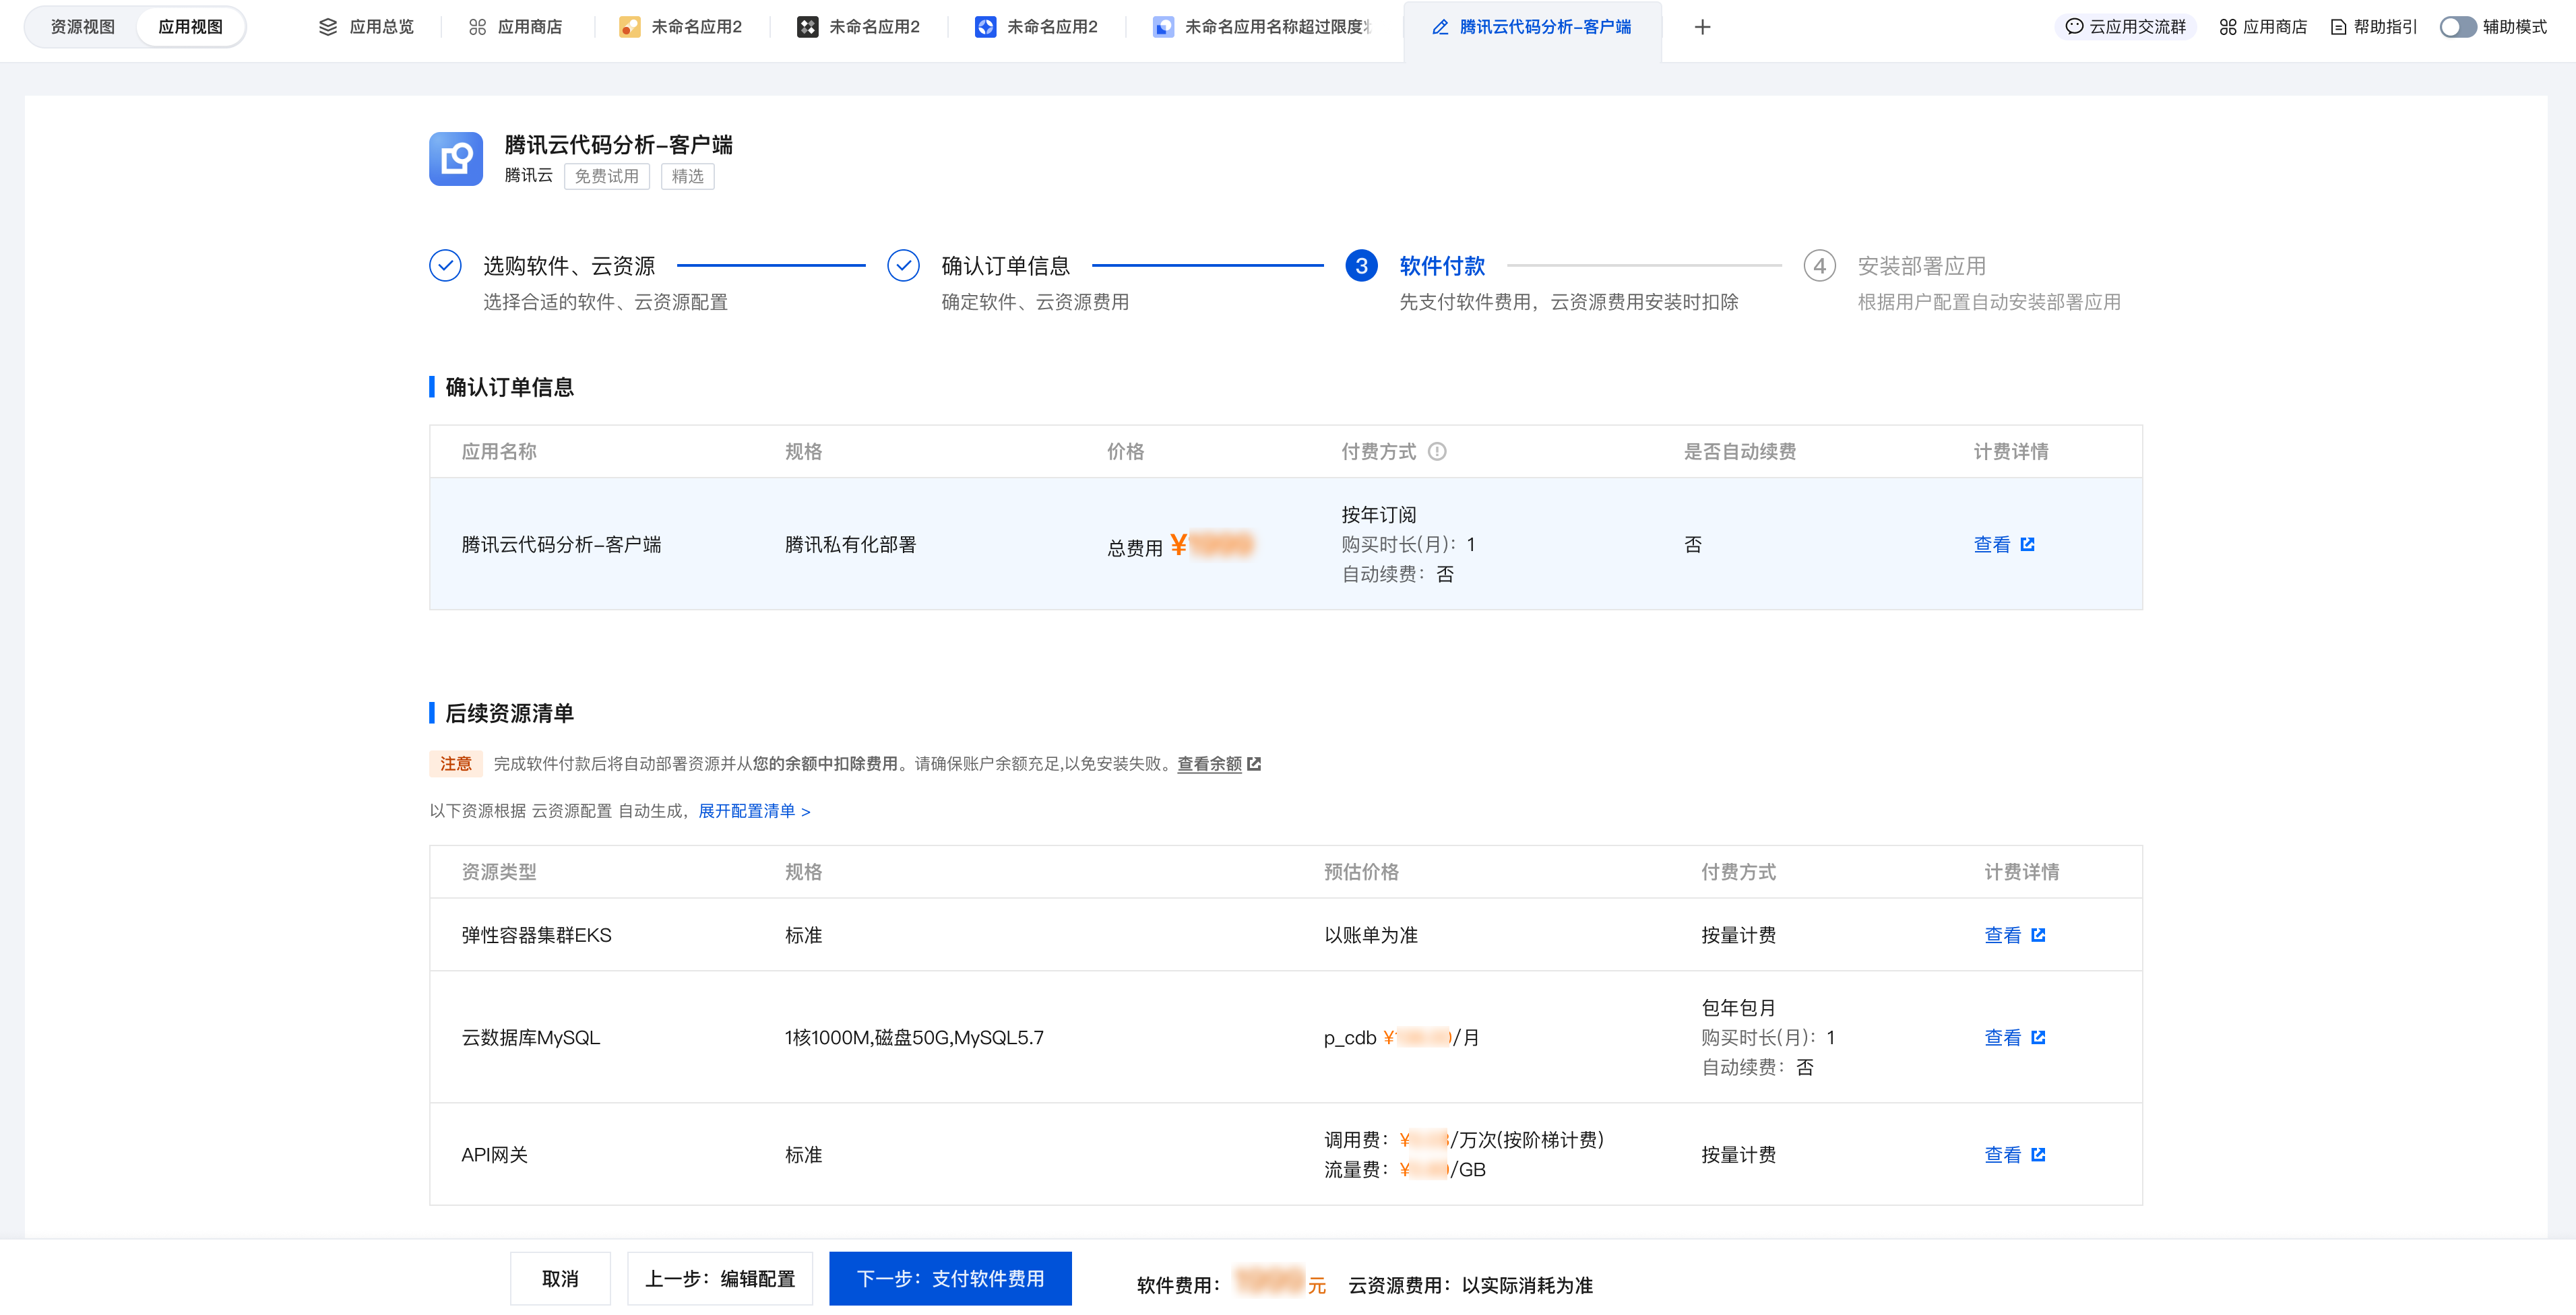Add a new tab with plus icon

pos(1702,27)
